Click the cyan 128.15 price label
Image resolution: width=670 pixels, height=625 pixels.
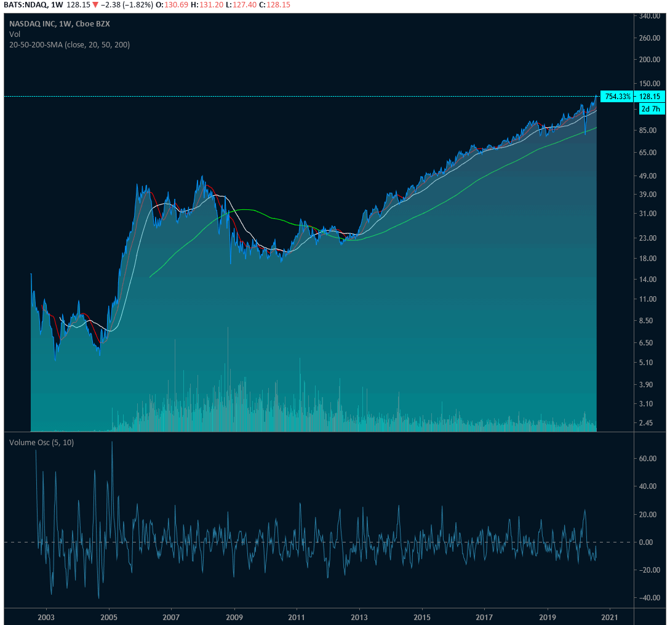[650, 96]
